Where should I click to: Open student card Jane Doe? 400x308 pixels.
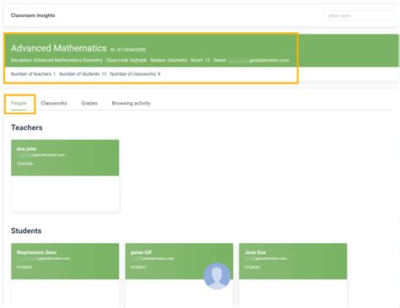(293, 275)
